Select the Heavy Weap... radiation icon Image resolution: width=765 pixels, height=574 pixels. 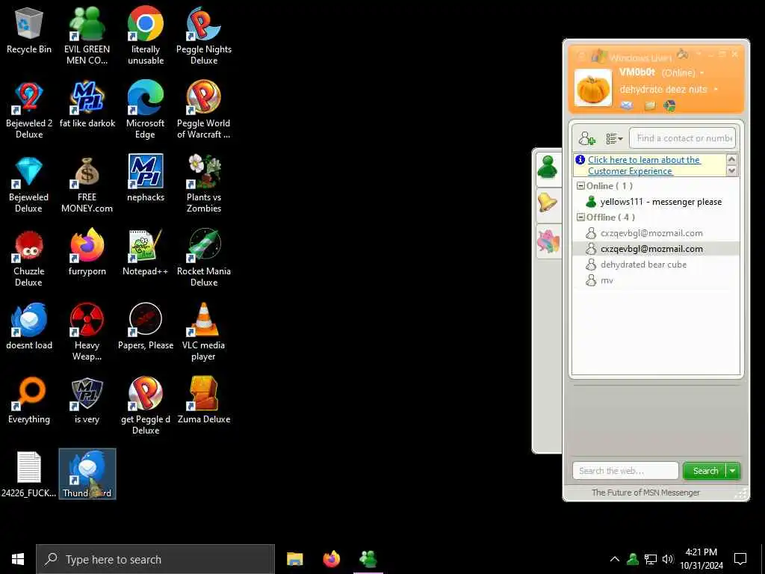[x=87, y=333]
